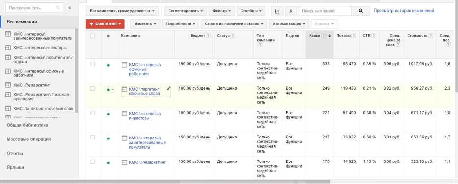The height and width of the screenshot is (184, 458).
Task: Collapse sidebar with double chevron icon
Action: click(x=70, y=8)
